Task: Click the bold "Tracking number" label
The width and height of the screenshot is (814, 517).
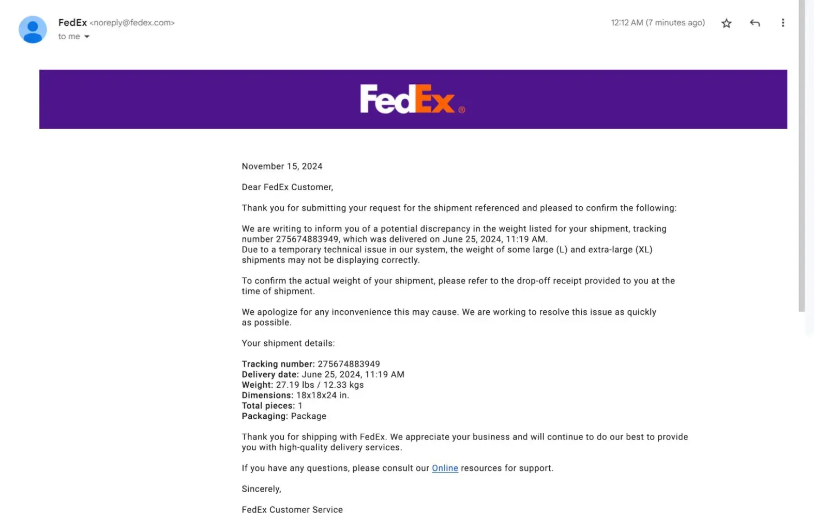Action: 278,364
